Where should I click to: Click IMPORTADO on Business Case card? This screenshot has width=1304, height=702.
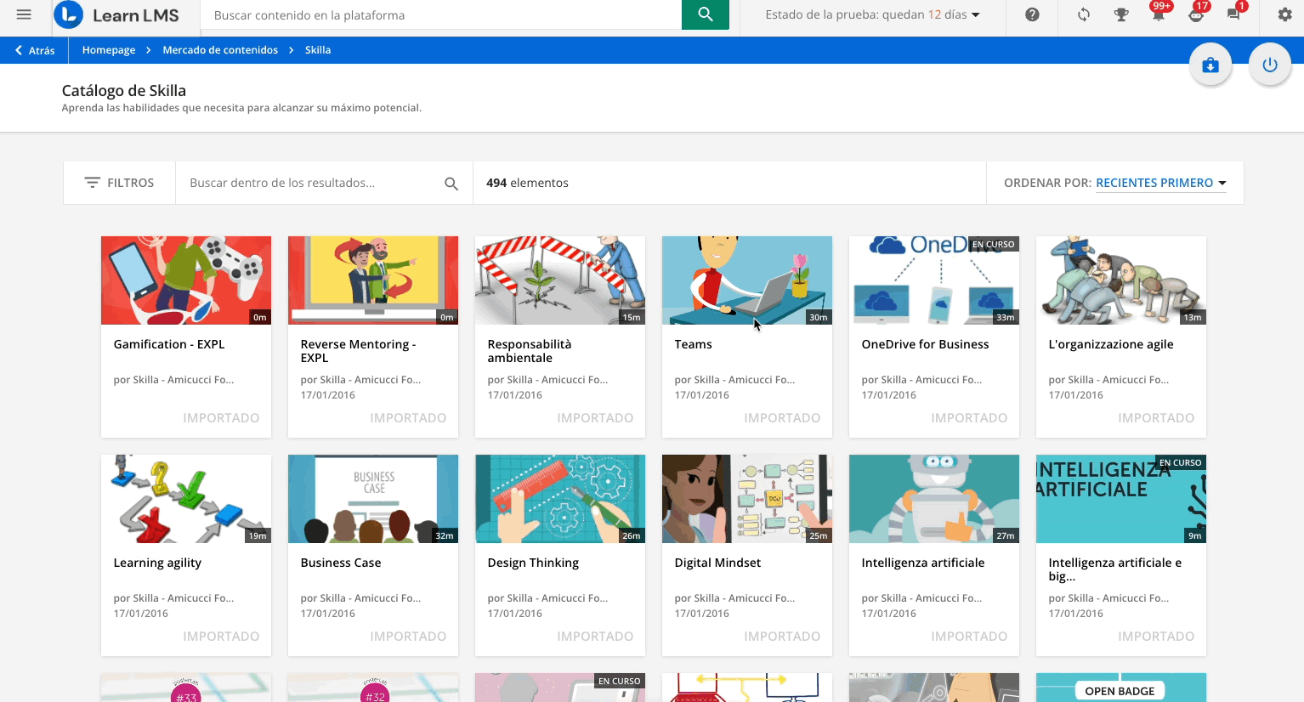(x=408, y=637)
